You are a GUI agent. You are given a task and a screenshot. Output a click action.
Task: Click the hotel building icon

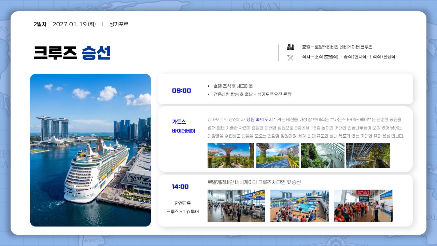click(x=291, y=47)
